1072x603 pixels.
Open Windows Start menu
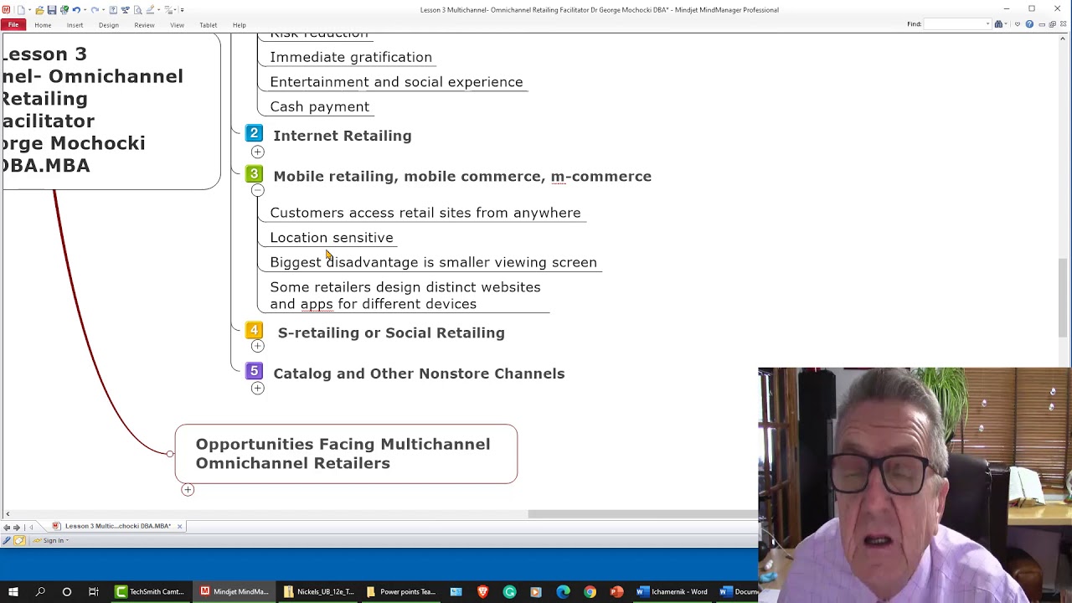click(x=13, y=592)
